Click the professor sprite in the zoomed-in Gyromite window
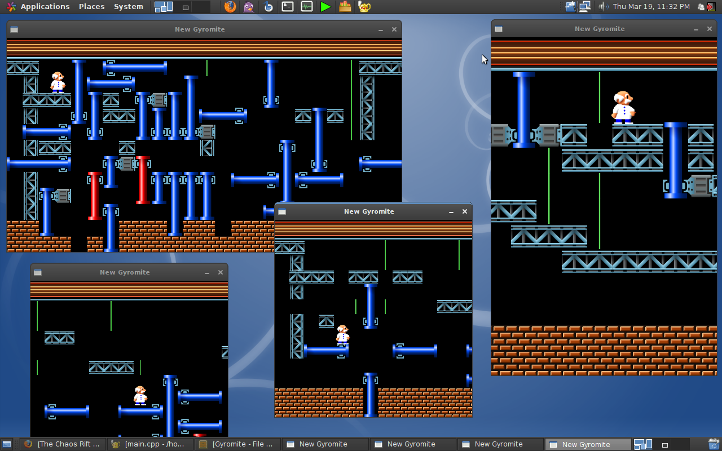 [x=623, y=107]
